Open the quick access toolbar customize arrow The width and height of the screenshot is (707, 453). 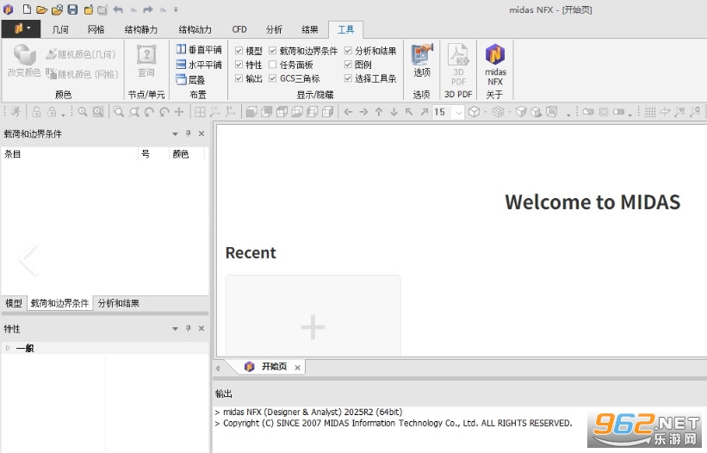(x=176, y=9)
